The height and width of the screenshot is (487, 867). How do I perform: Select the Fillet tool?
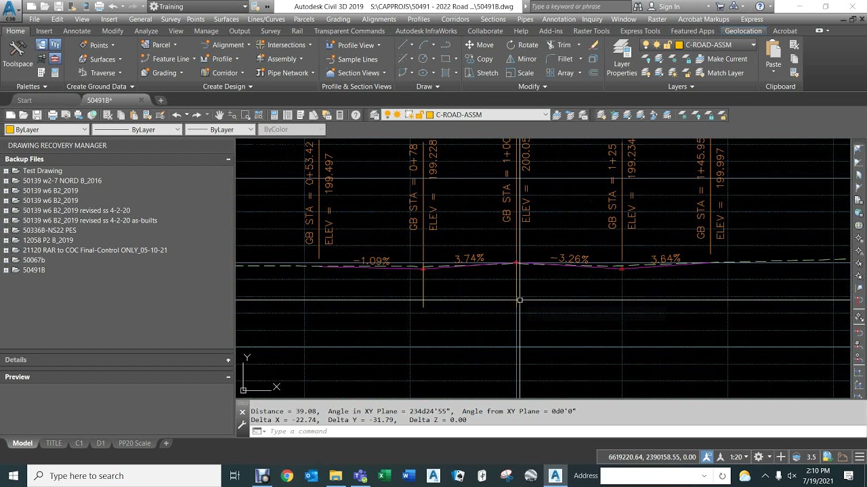click(559, 59)
